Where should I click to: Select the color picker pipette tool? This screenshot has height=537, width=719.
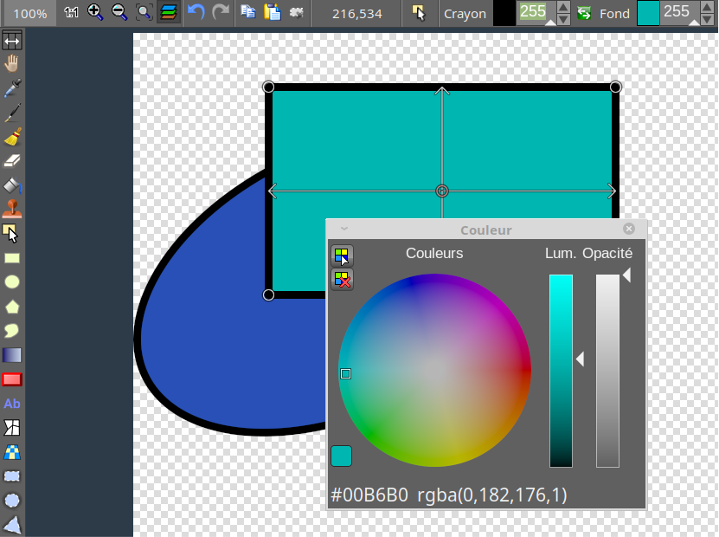point(11,87)
